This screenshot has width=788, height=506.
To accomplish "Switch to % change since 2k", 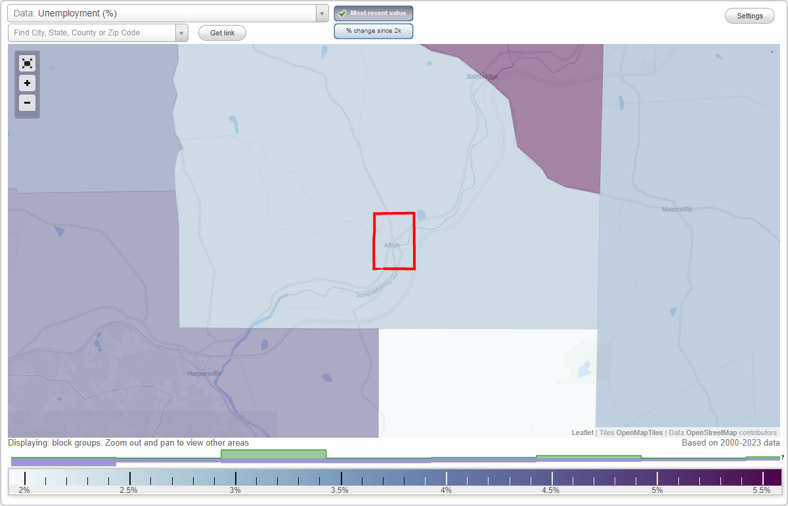I will click(x=374, y=31).
